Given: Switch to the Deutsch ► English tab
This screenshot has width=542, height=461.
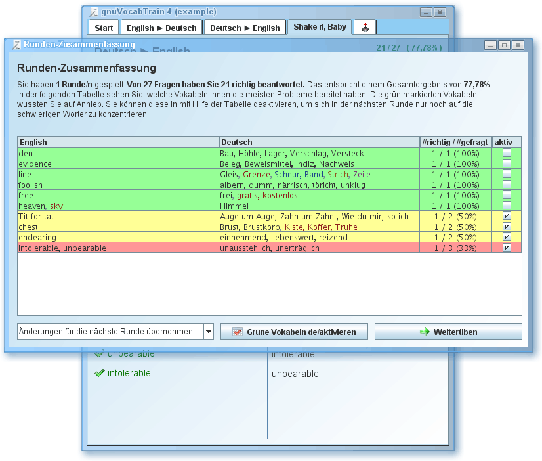Looking at the screenshot, I should pyautogui.click(x=245, y=28).
